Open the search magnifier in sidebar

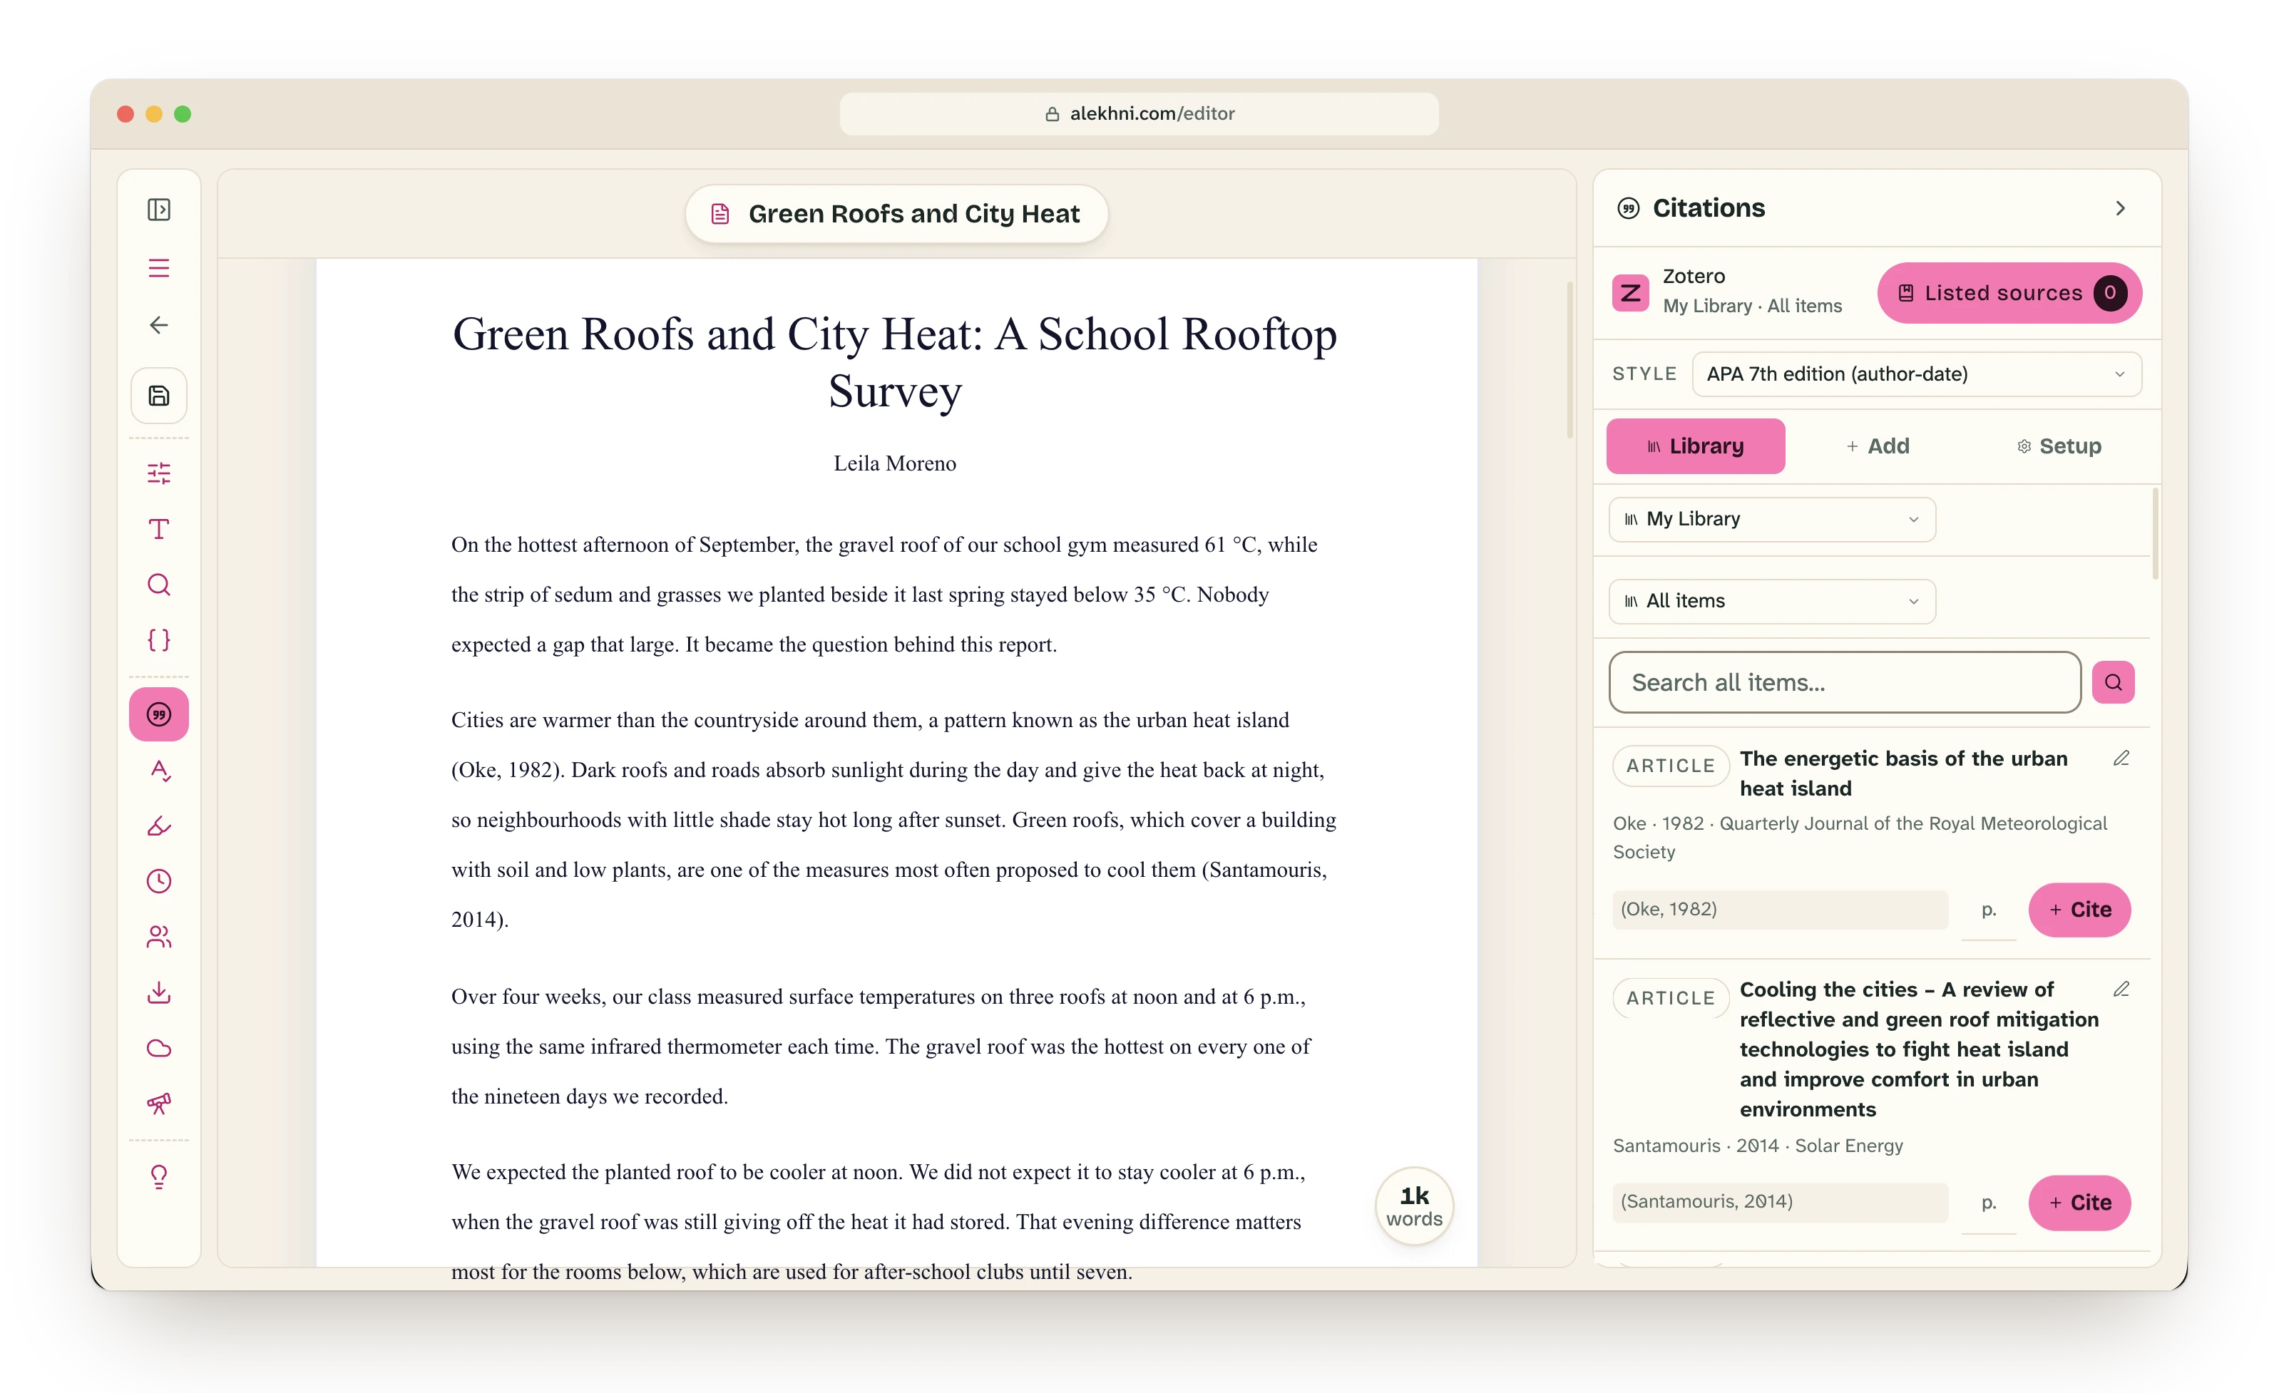(159, 585)
